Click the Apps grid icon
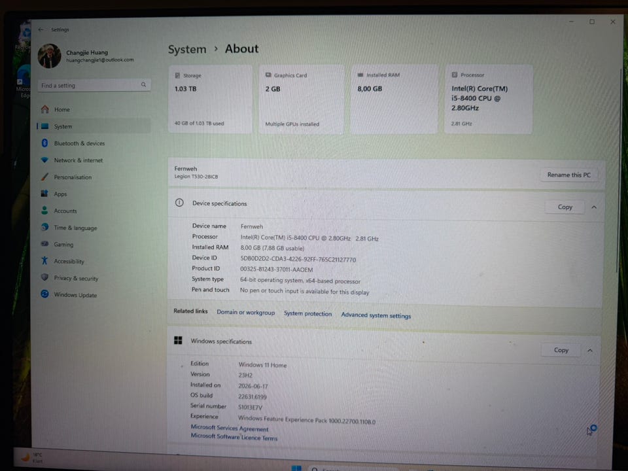This screenshot has height=471, width=628. pos(44,194)
